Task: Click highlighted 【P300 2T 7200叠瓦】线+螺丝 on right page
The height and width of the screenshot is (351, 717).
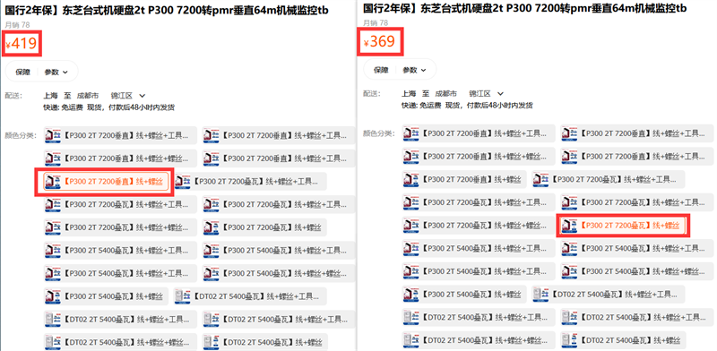Action: click(x=623, y=225)
